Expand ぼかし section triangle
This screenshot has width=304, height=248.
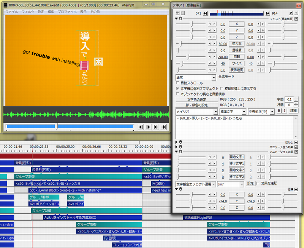(176, 142)
